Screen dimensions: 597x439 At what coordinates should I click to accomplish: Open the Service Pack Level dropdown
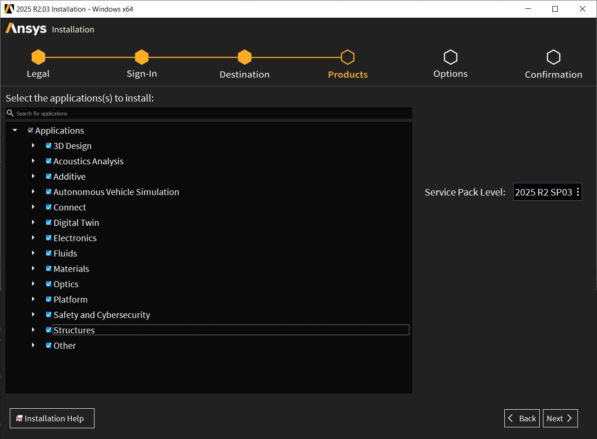click(x=547, y=192)
